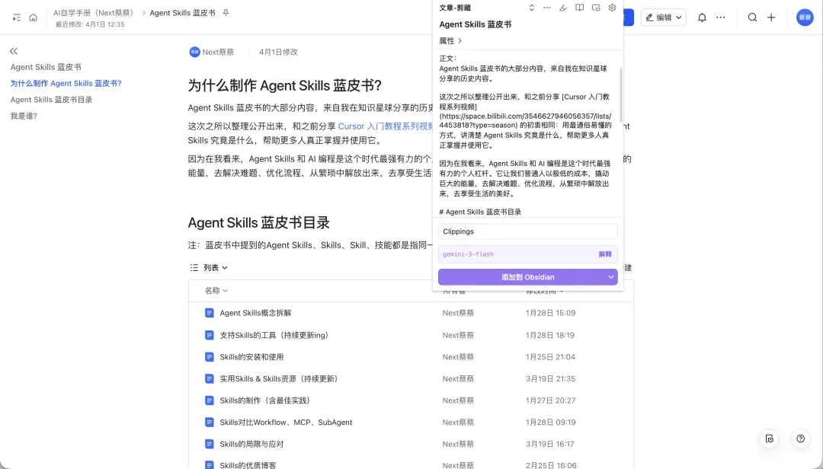This screenshot has height=469, width=823.
Task: Click the home icon in top bar
Action: [33, 18]
